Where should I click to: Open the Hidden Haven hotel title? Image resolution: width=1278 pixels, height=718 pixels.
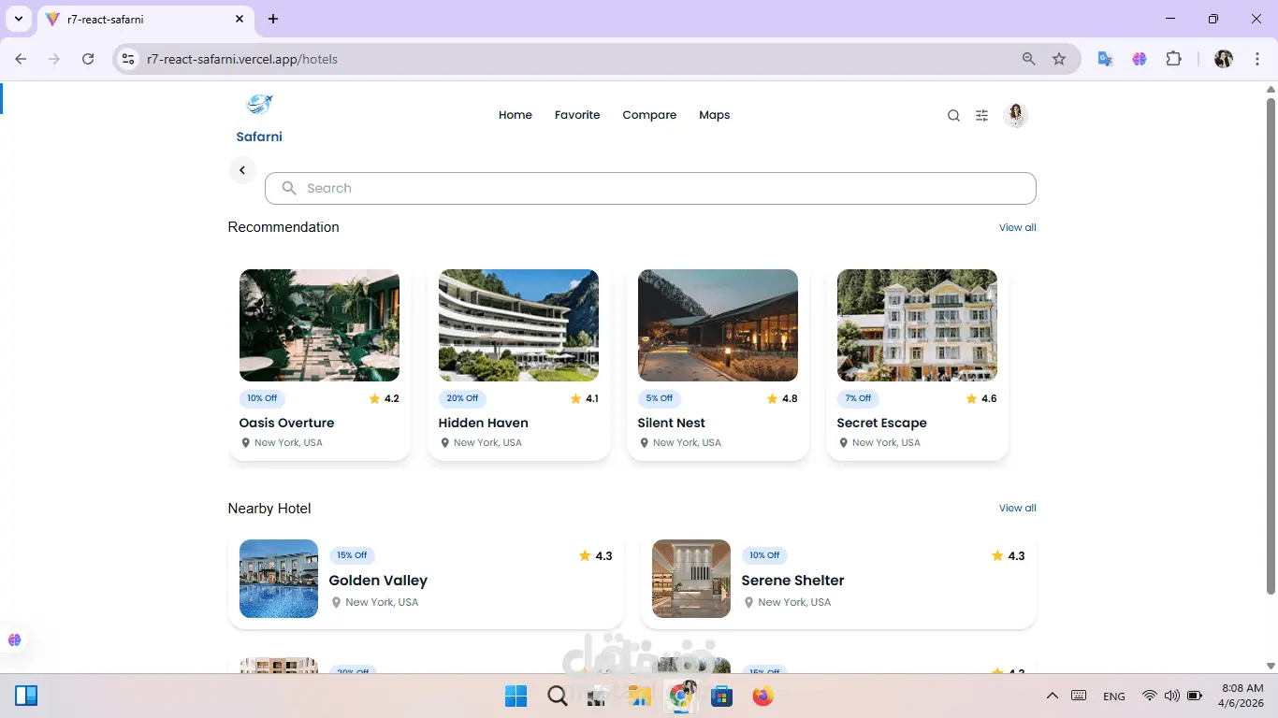coord(484,423)
